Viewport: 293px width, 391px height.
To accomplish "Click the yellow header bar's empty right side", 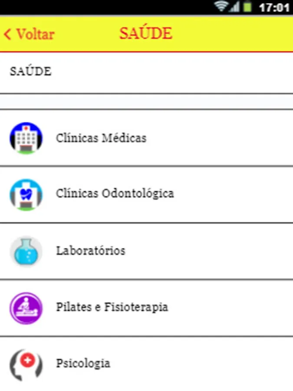I will click(x=243, y=34).
